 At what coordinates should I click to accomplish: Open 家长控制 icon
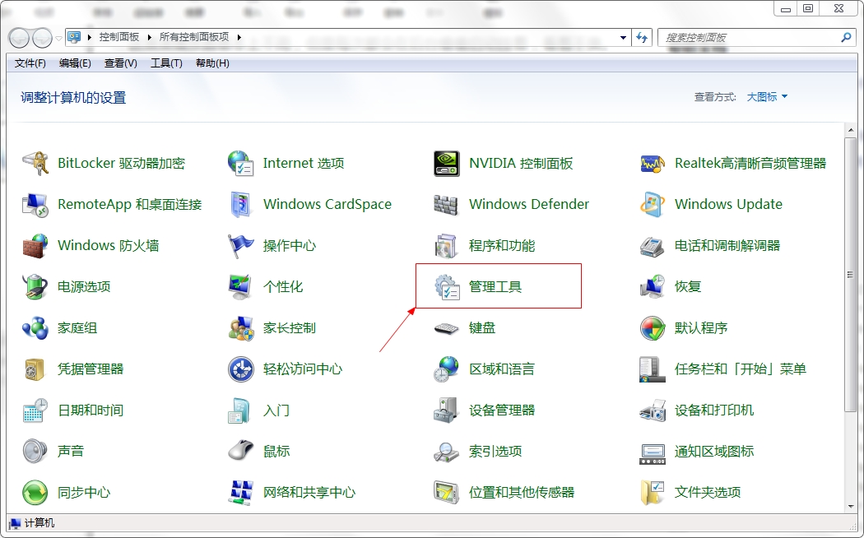[x=241, y=327]
